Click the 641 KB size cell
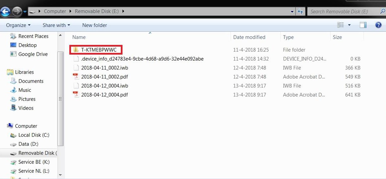This screenshot has height=179, width=386. click(x=353, y=95)
